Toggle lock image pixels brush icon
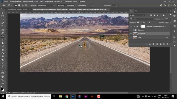Viewport: 177px width, 99px height. point(141,23)
